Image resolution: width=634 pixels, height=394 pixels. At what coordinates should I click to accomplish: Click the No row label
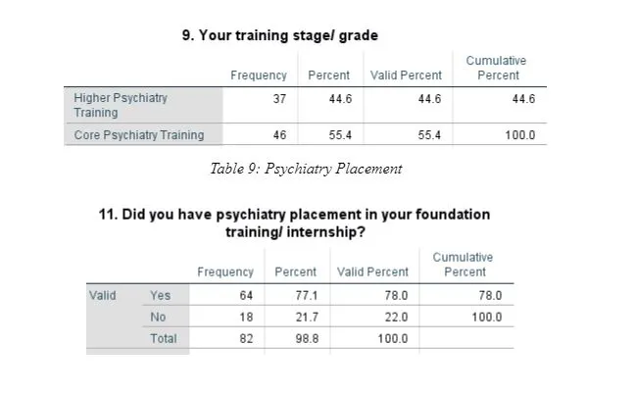point(158,317)
